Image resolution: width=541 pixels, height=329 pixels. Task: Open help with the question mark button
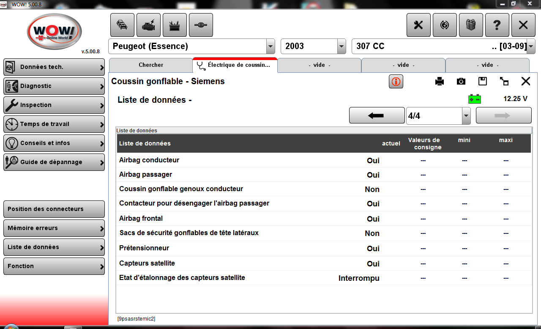497,25
